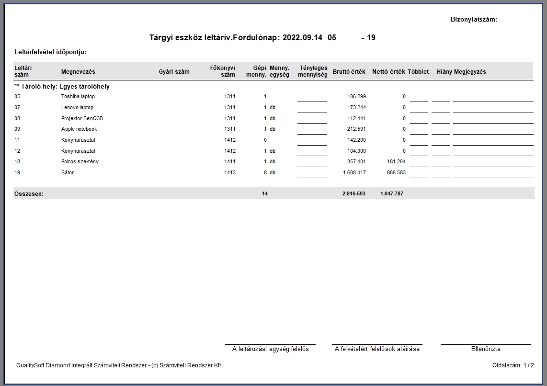This screenshot has height=386, width=547.
Task: Click the Bizonylatszám label in the header
Action: point(474,20)
